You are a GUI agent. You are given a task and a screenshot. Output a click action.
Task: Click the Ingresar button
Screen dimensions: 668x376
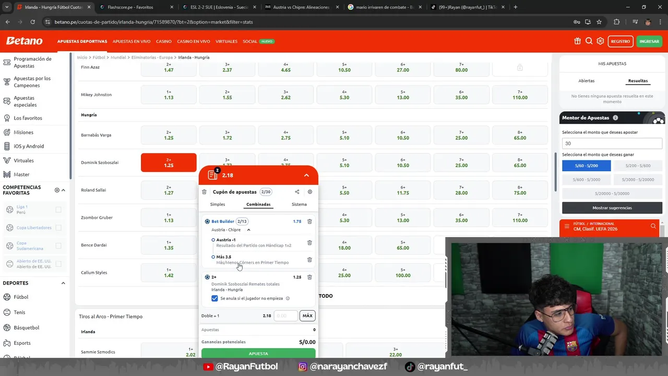coord(649,41)
